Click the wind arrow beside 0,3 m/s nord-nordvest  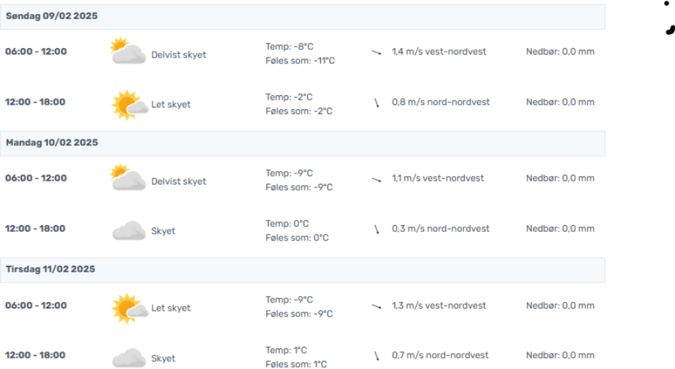point(377,229)
